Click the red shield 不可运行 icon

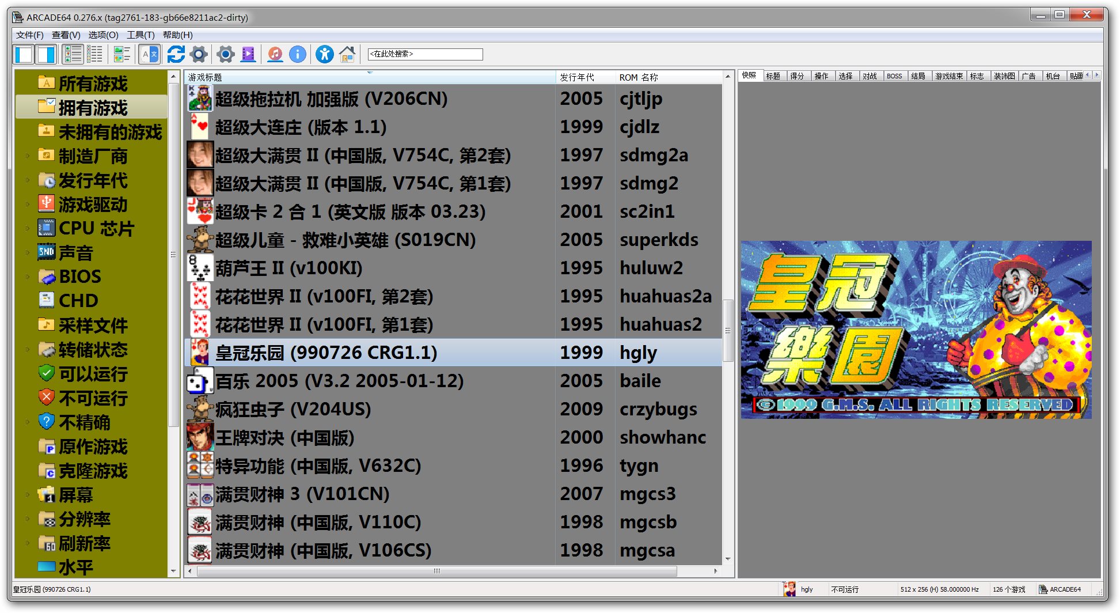pos(46,397)
